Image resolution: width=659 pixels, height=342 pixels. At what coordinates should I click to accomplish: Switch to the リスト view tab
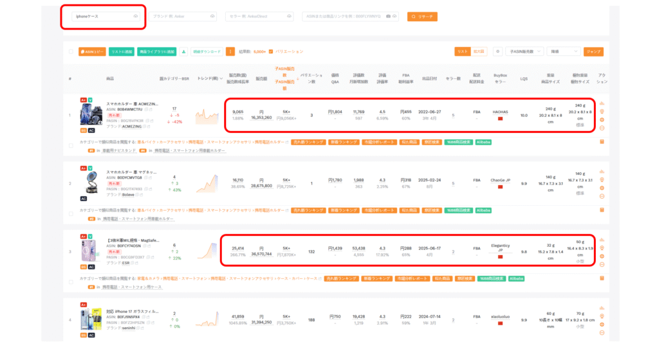pyautogui.click(x=461, y=51)
